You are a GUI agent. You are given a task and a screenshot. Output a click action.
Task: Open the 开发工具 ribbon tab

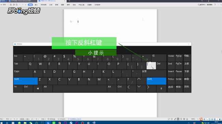coord(81,5)
